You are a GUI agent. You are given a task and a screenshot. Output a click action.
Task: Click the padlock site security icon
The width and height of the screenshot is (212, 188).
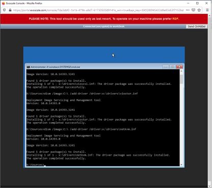10,10
